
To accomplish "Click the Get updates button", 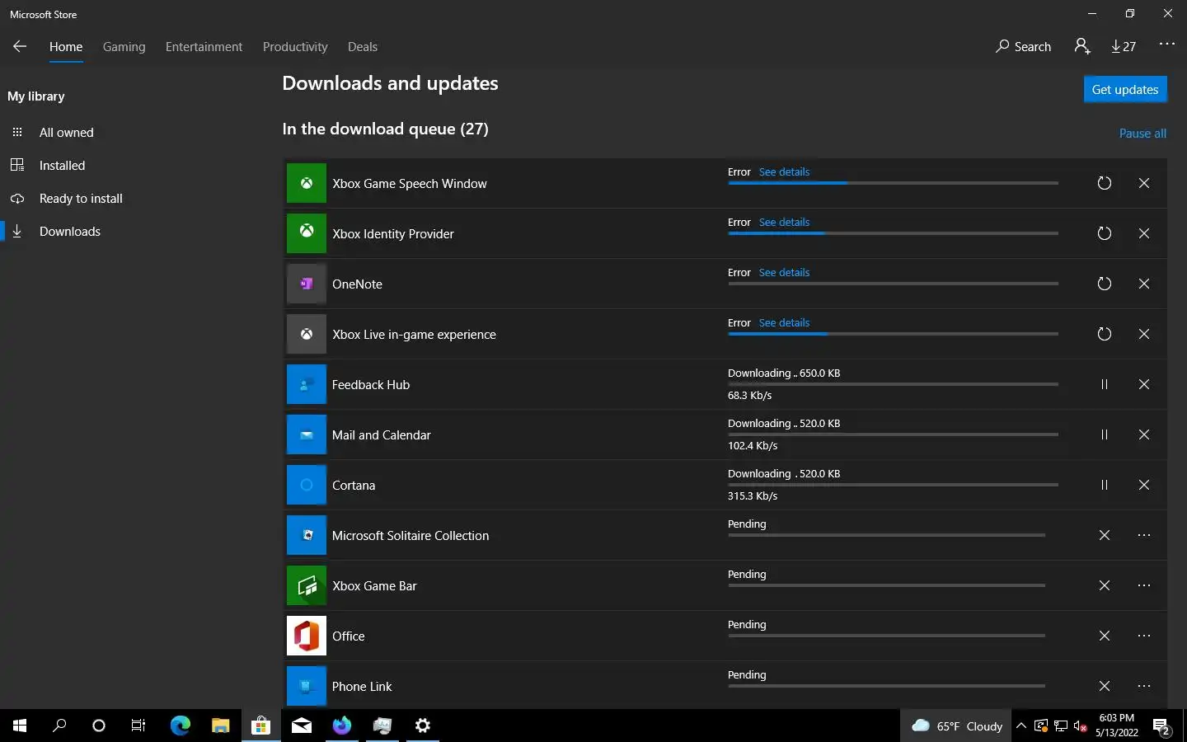I will coord(1125,89).
